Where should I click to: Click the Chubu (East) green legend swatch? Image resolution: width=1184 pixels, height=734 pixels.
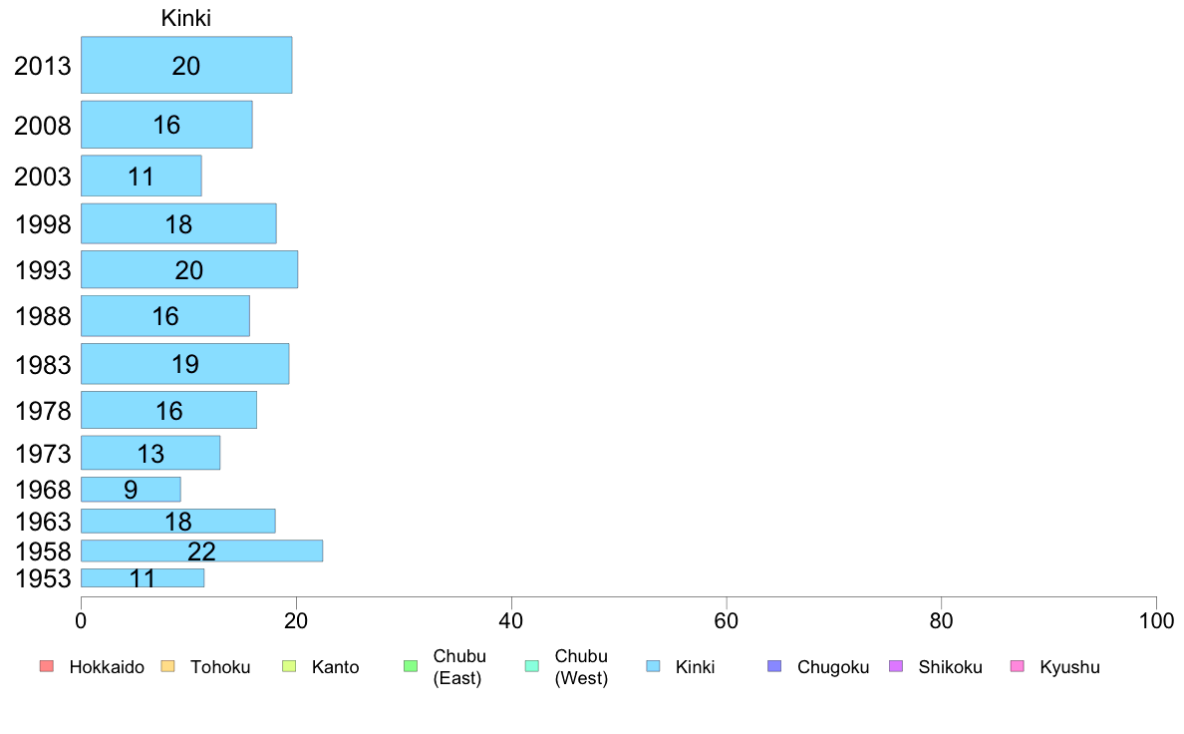click(x=411, y=666)
